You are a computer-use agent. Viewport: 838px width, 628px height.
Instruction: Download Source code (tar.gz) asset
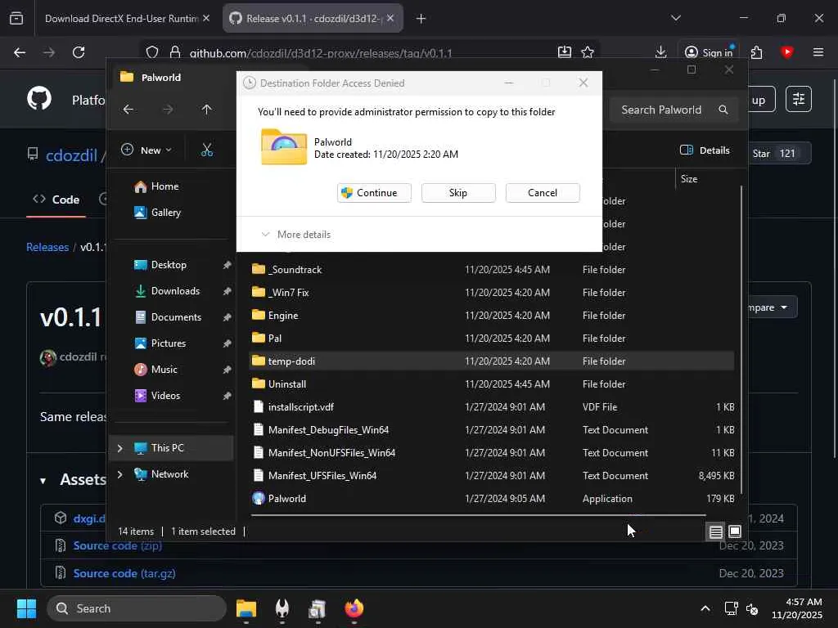(124, 573)
